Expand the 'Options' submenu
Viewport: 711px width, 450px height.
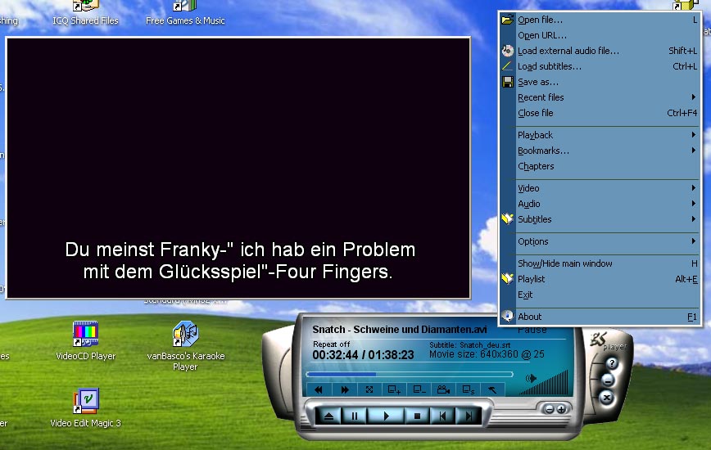[600, 241]
